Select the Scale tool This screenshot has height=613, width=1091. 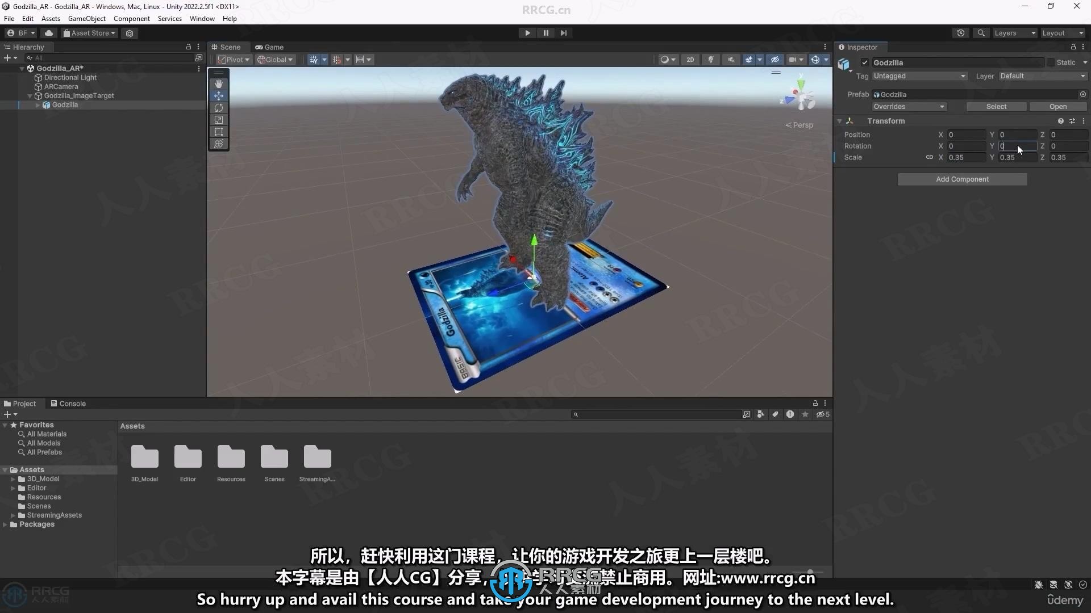(219, 120)
